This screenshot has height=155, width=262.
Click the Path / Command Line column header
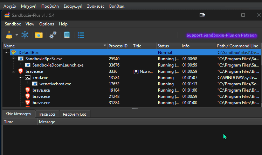(238, 46)
